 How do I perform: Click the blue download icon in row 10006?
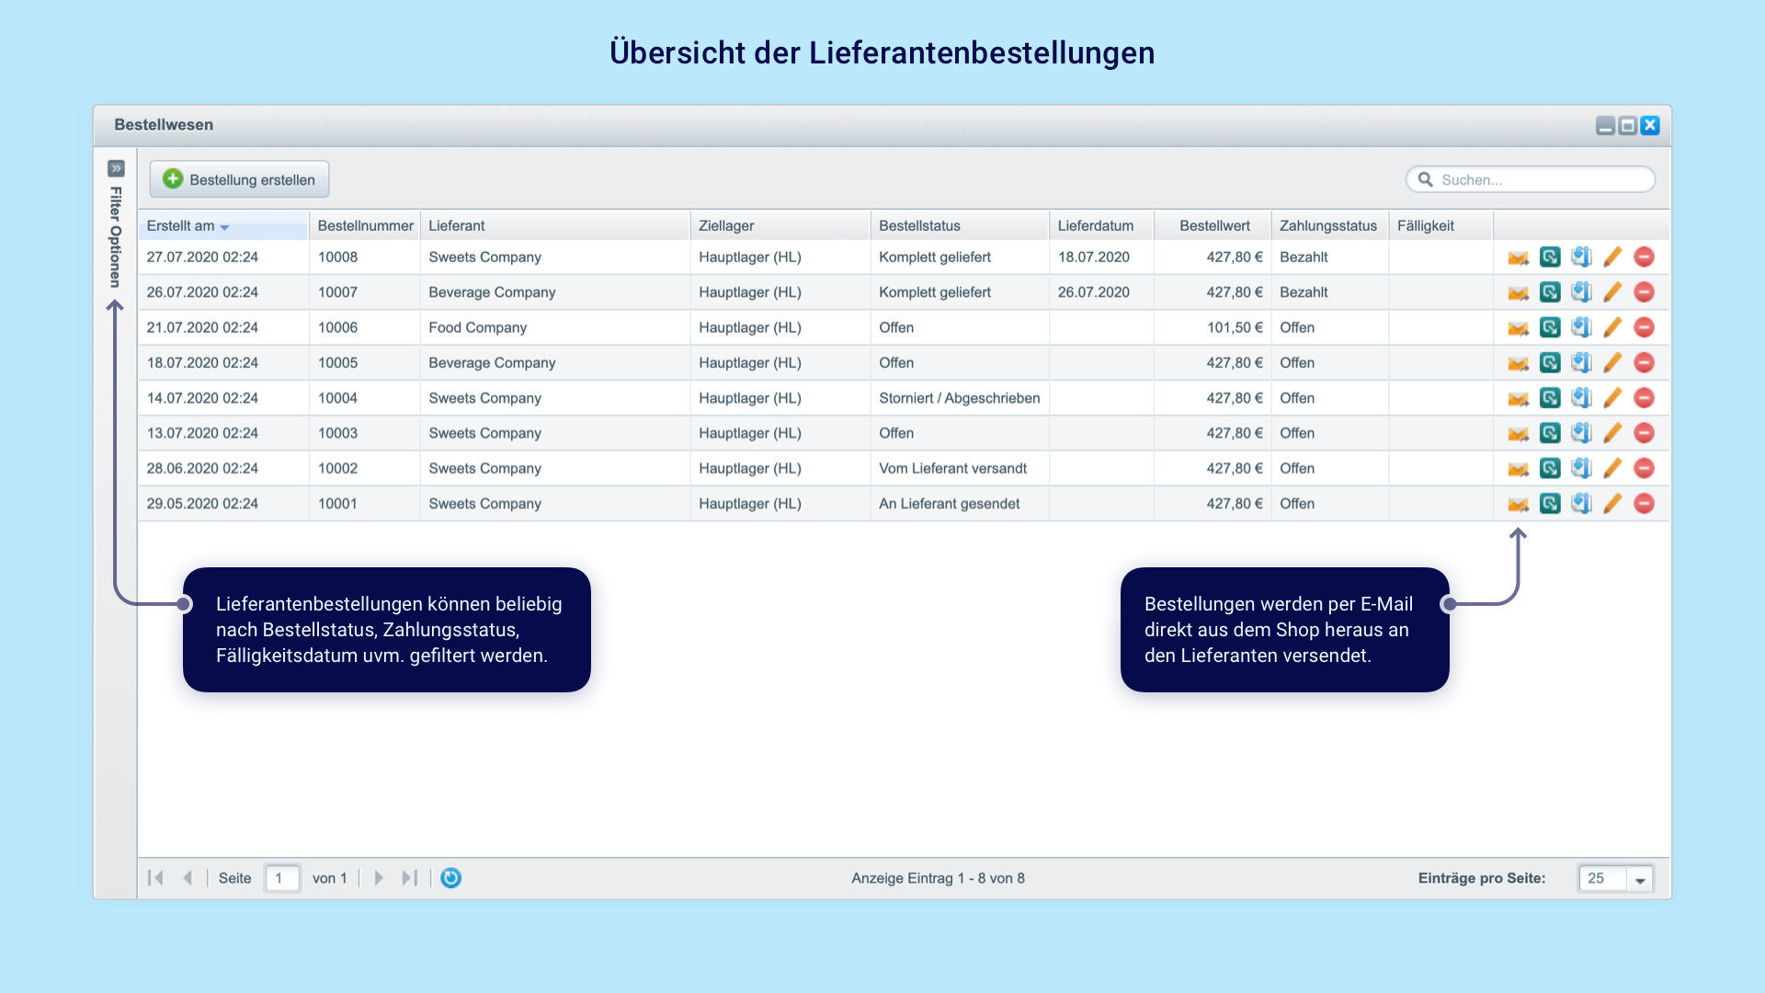coord(1581,327)
